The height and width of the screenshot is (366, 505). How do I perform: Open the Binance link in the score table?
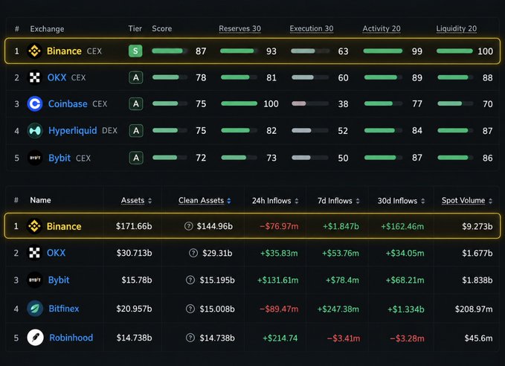tap(64, 51)
